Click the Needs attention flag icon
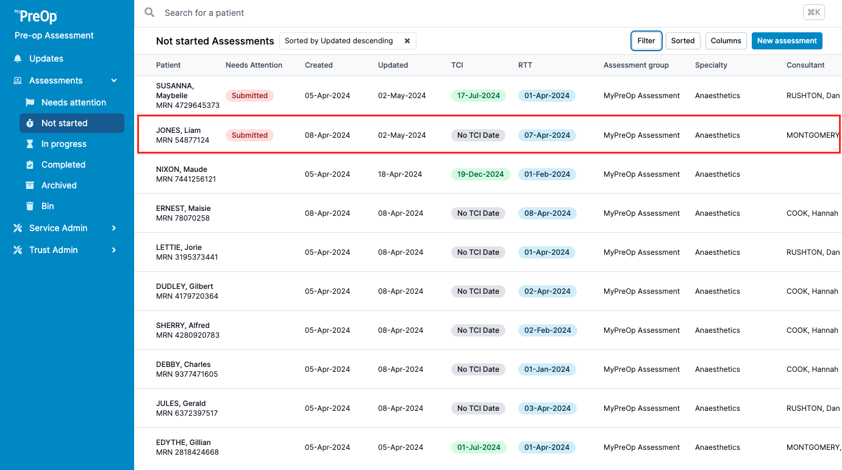Image resolution: width=842 pixels, height=470 pixels. [x=30, y=102]
